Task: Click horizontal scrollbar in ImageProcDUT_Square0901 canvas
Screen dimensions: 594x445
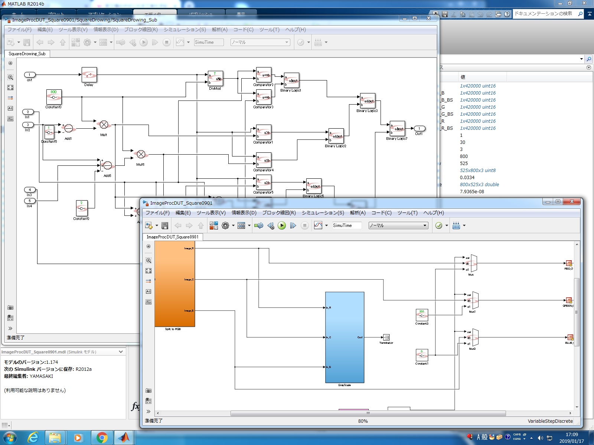Action: pos(368,413)
